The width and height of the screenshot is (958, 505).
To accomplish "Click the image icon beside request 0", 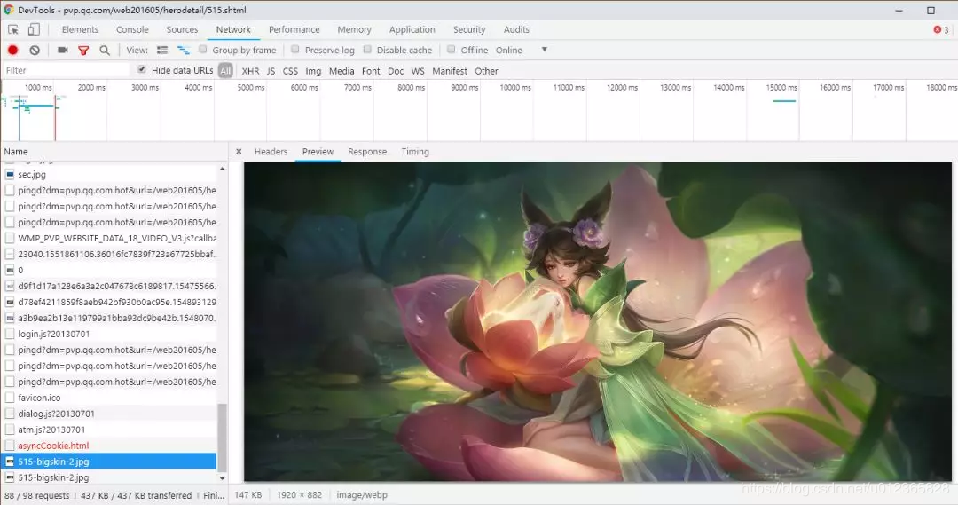I will click(10, 270).
